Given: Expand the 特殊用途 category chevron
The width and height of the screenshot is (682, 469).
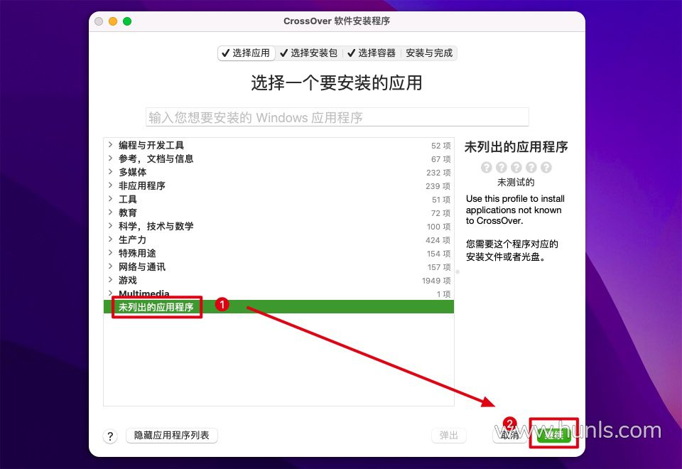Looking at the screenshot, I should (x=111, y=253).
